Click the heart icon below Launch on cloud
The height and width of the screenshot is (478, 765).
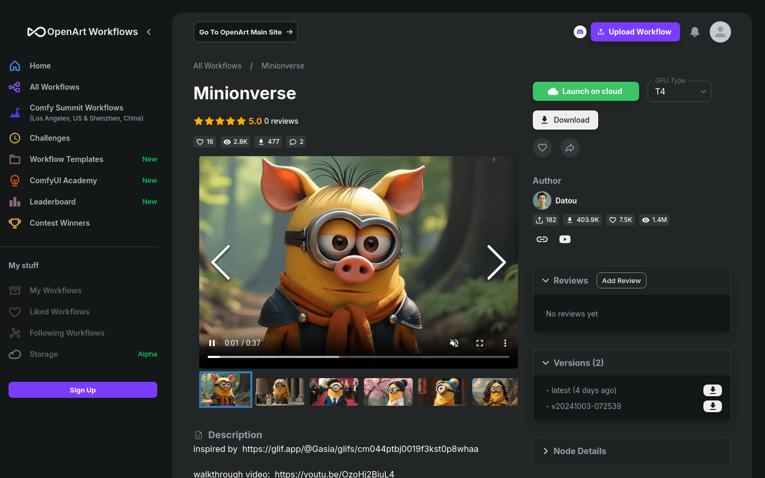click(x=542, y=148)
